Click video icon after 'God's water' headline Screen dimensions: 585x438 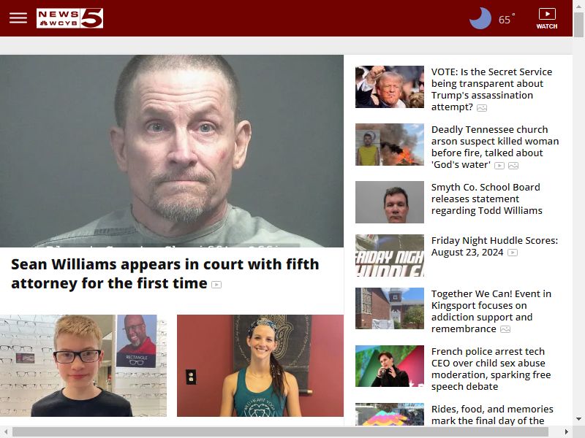pyautogui.click(x=499, y=166)
